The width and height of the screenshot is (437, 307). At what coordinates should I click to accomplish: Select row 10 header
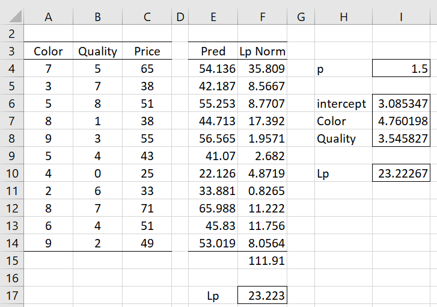point(11,173)
